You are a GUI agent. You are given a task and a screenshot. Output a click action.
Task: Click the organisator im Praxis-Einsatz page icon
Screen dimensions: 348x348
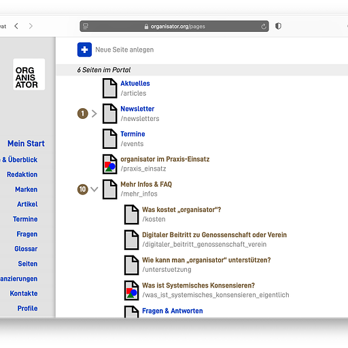[x=110, y=164]
